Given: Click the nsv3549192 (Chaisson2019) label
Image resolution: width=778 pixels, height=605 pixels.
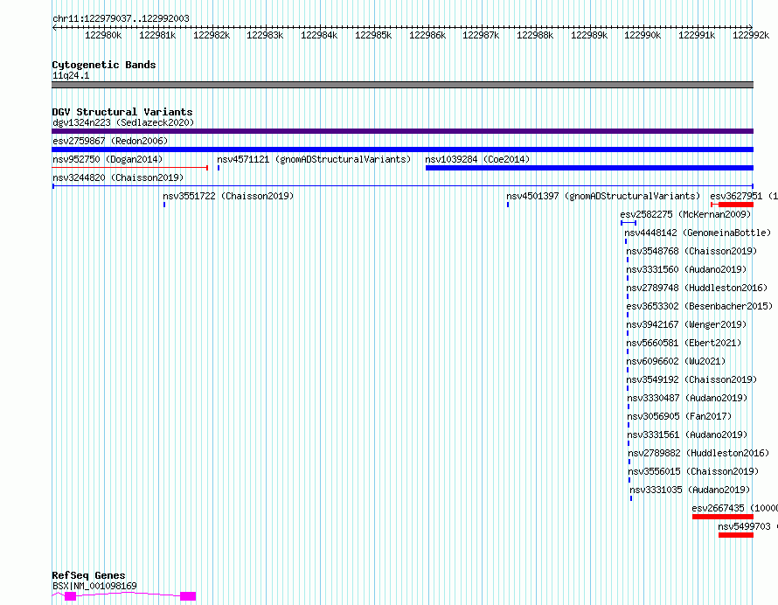Looking at the screenshot, I should tap(691, 379).
